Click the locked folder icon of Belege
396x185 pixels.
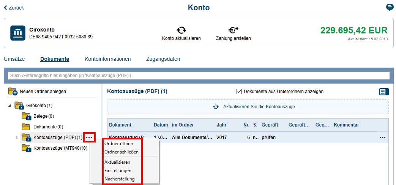26,116
